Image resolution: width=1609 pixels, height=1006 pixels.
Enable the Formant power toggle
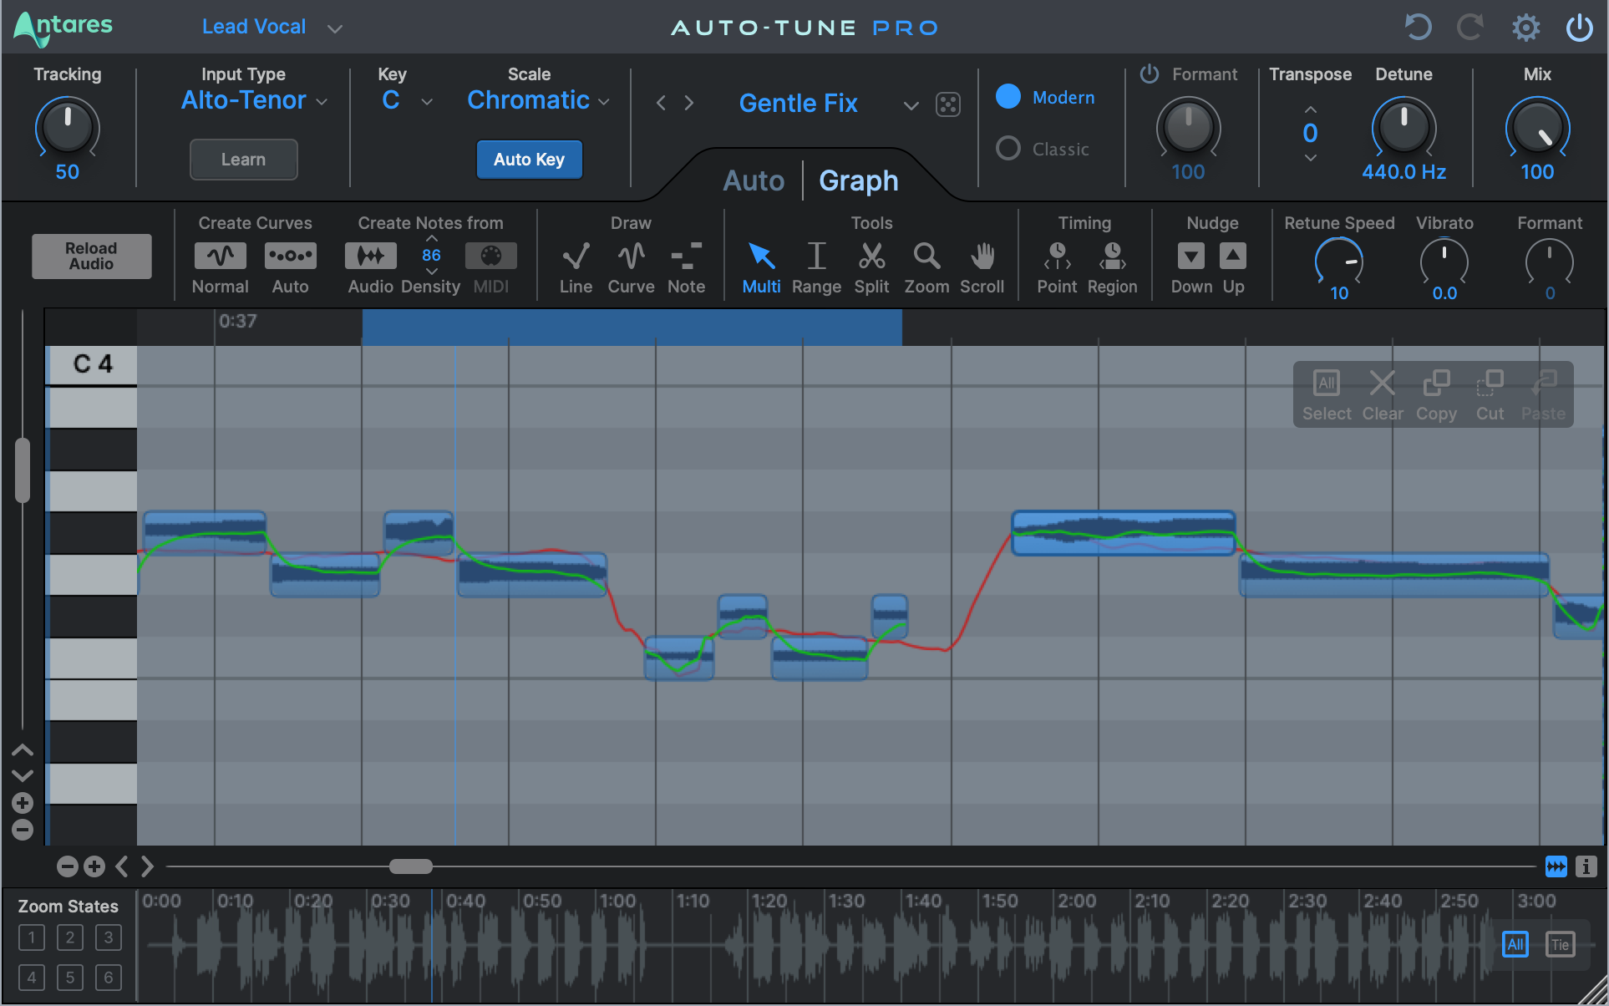tap(1149, 74)
